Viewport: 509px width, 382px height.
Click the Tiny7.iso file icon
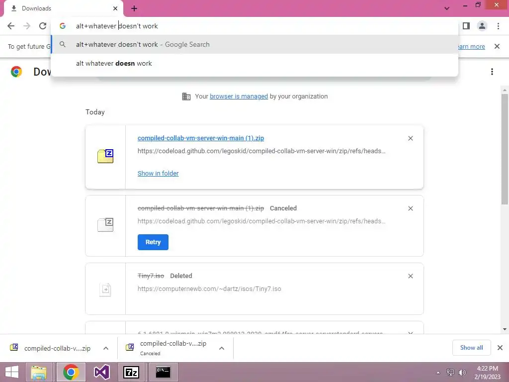[105, 289]
